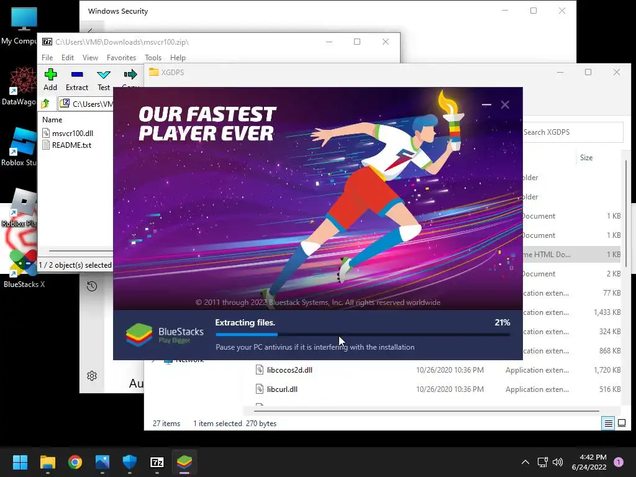This screenshot has width=636, height=477.
Task: Open Windows Security from the taskbar
Action: 130,462
